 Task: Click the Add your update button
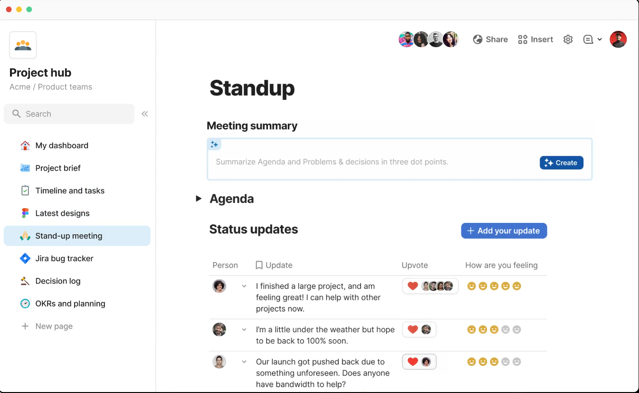(504, 231)
